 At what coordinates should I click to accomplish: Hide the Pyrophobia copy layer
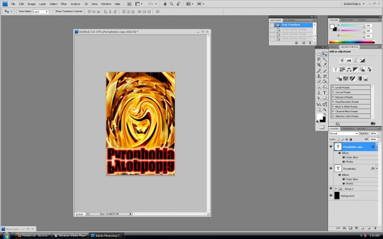(331, 147)
